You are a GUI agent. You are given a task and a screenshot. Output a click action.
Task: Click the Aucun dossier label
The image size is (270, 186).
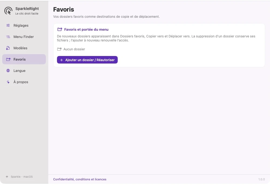point(74,49)
